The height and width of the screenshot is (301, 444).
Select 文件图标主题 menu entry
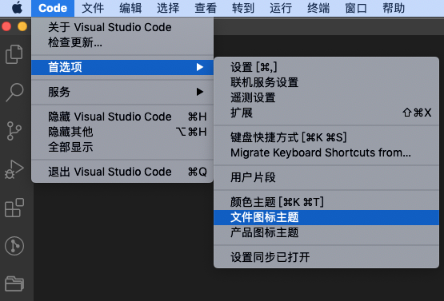[x=326, y=217]
